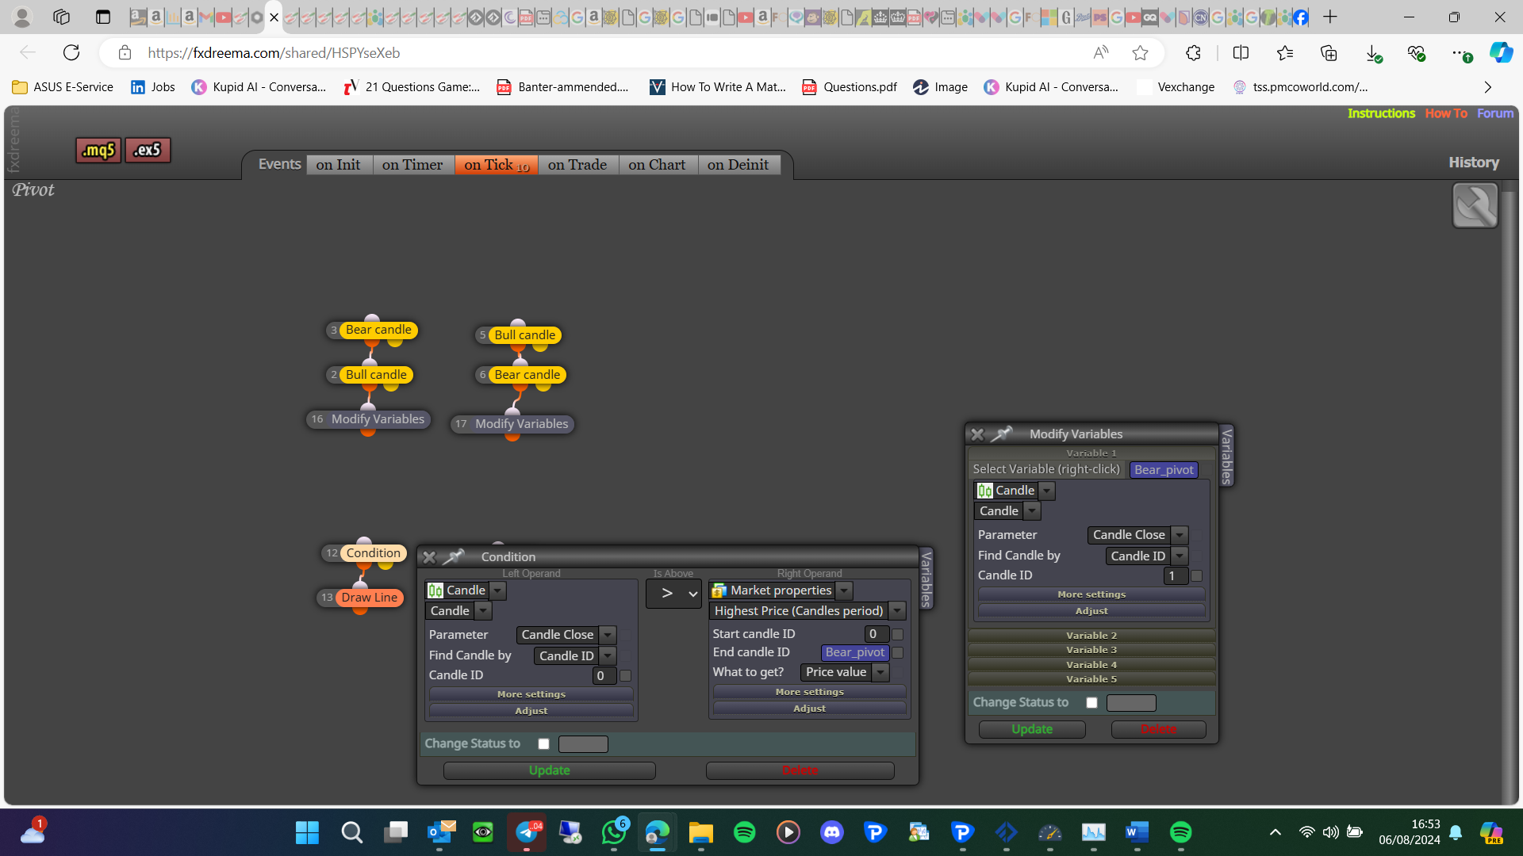This screenshot has height=856, width=1523.
Task: Switch to the on Chart tab
Action: click(x=658, y=165)
